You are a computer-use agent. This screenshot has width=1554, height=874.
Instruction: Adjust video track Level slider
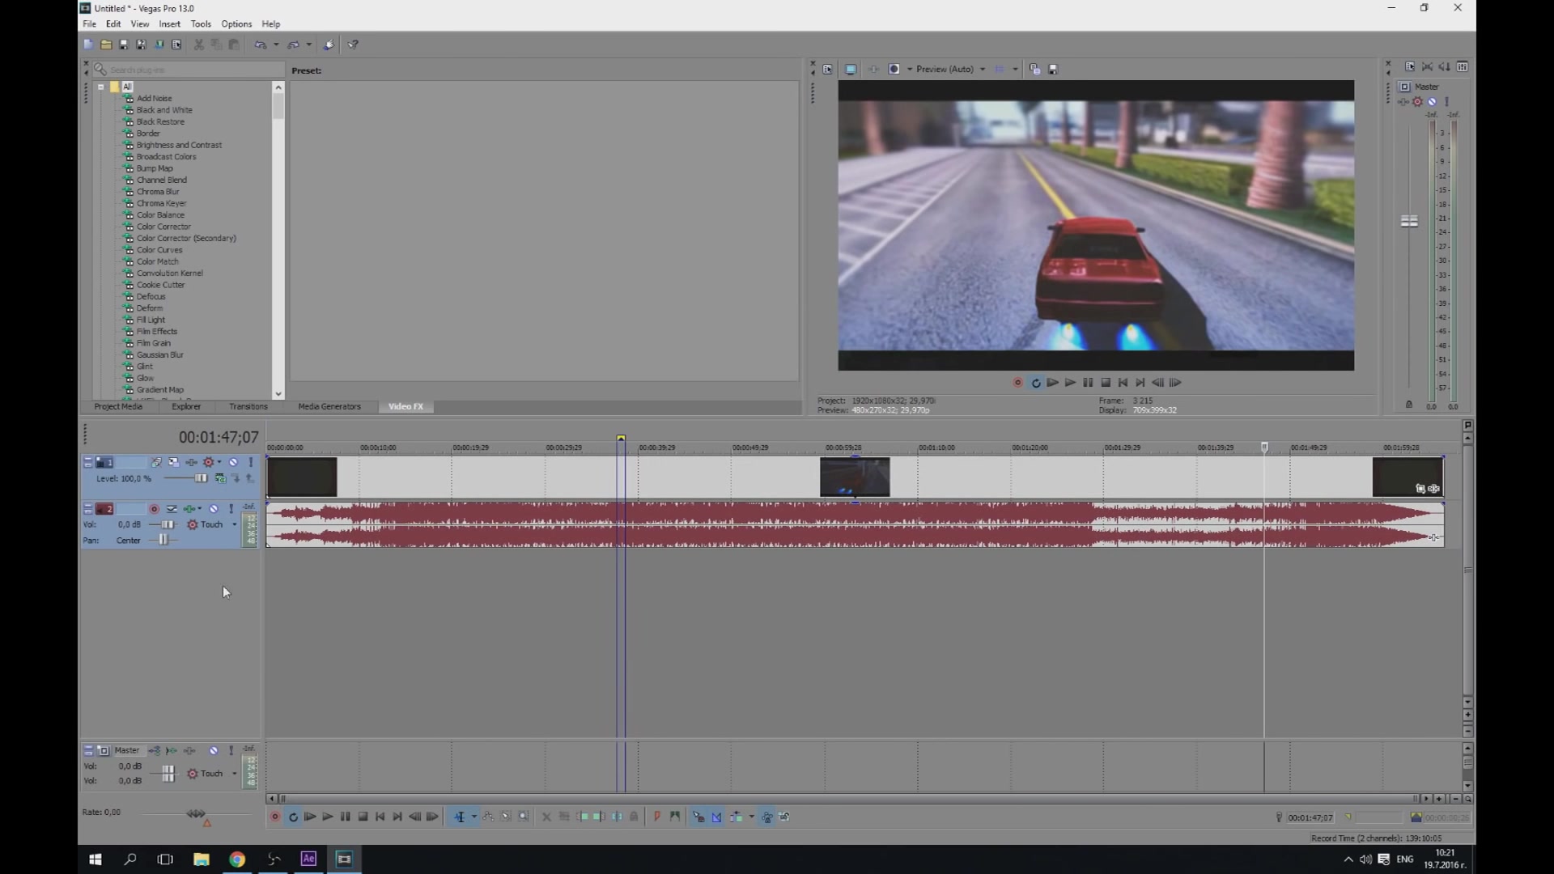coord(201,478)
